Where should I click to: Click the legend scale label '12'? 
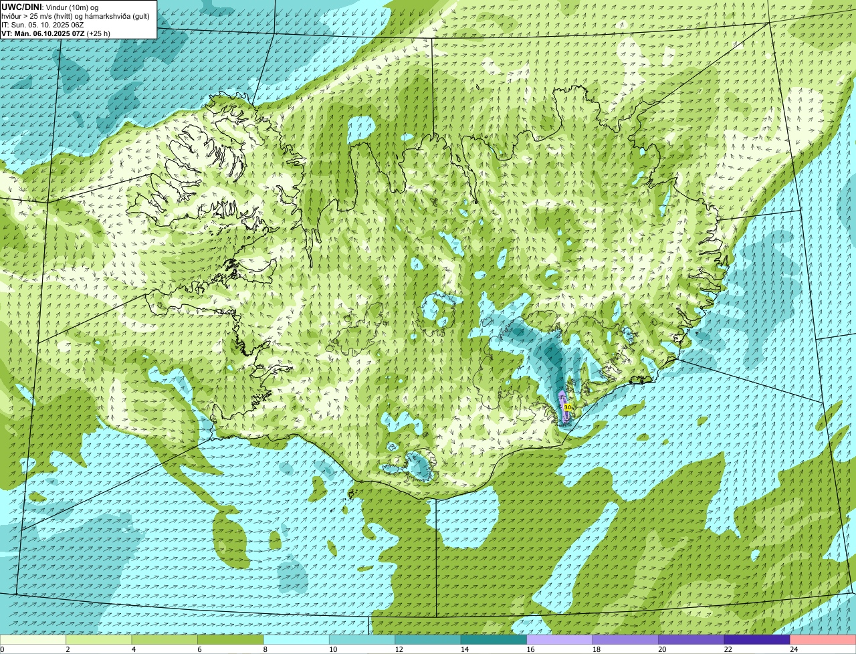(399, 649)
